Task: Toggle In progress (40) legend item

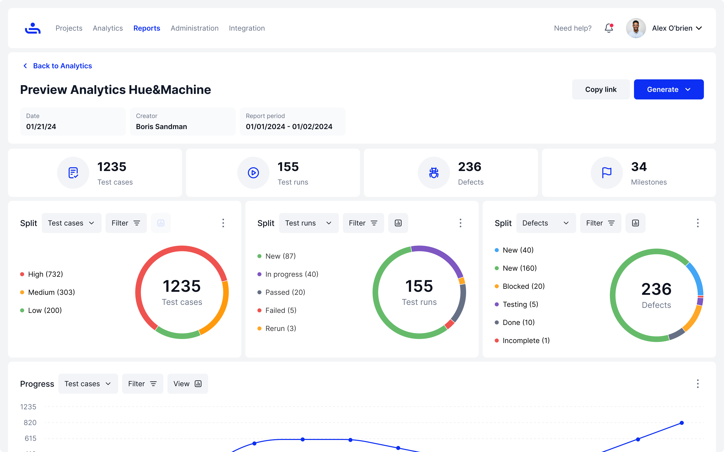Action: pyautogui.click(x=291, y=274)
